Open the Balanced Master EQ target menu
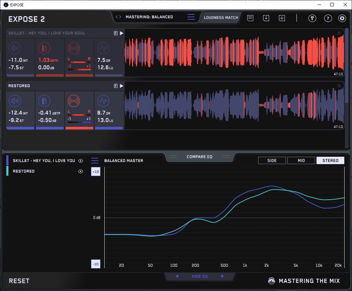This screenshot has height=291, width=352. 95,161
